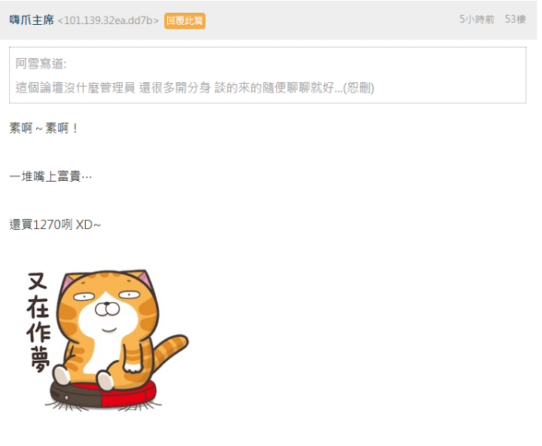
Task: Click the 5小時前 timestamp
Action: 477,20
